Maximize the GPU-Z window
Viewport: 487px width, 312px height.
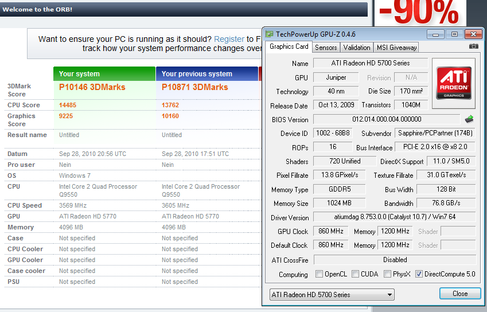[x=454, y=34]
